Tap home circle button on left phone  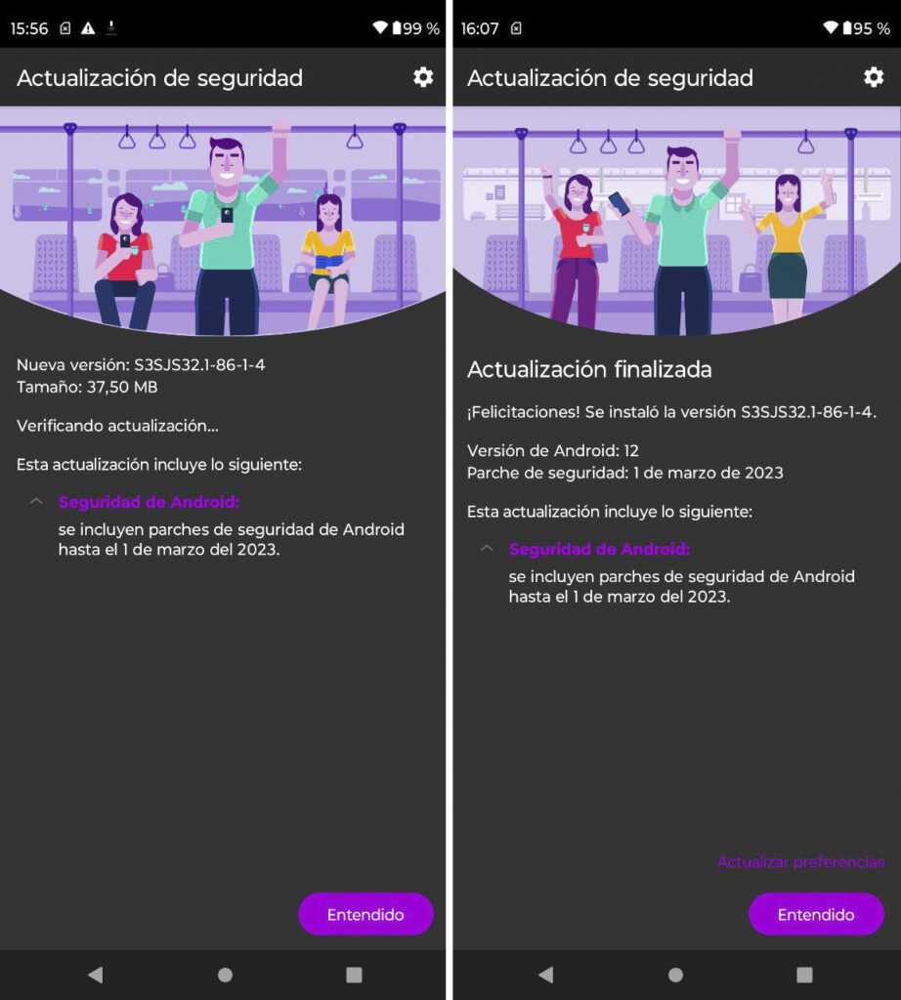pyautogui.click(x=225, y=975)
